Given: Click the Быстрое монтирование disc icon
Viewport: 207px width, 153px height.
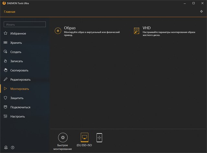Looking at the screenshot, I should click(62, 138).
